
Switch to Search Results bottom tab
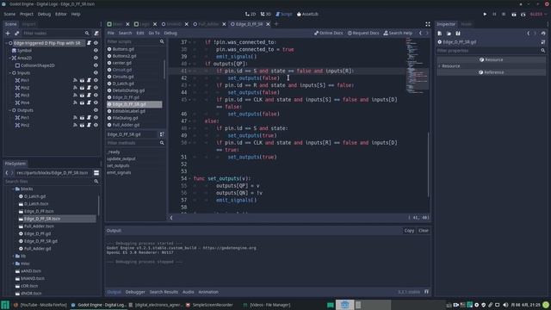coord(164,292)
